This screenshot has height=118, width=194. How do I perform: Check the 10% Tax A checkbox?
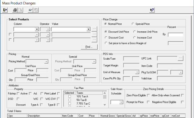(x=70, y=96)
